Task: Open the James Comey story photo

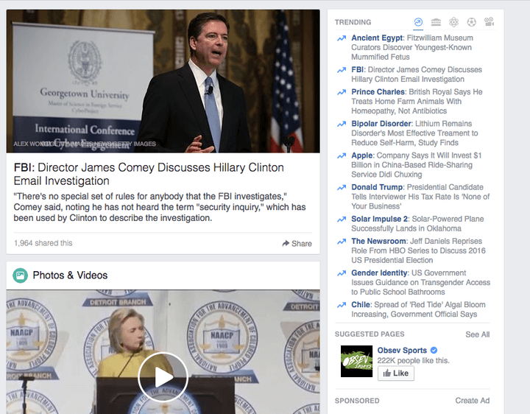Action: 163,81
